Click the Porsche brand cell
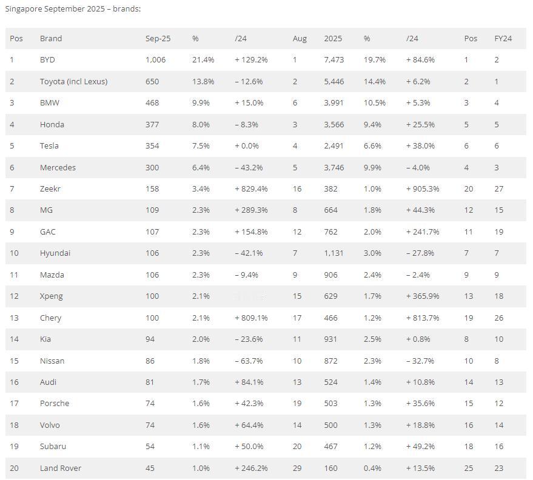Viewport: 533px width, 480px height. (55, 403)
